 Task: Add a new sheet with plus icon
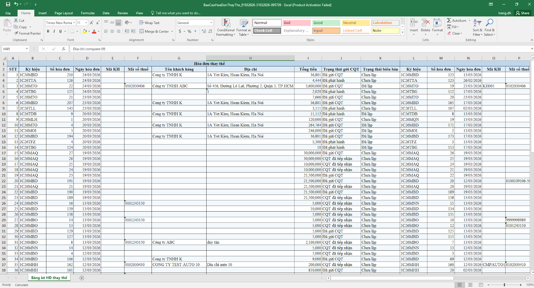point(82,278)
